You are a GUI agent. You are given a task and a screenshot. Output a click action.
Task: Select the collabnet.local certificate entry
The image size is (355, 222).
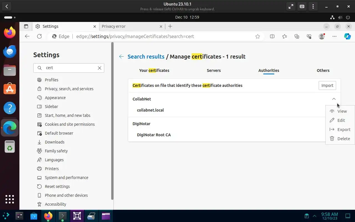[150, 110]
